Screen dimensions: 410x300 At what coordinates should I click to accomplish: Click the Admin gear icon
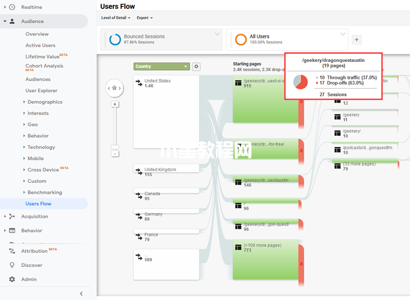(12, 279)
